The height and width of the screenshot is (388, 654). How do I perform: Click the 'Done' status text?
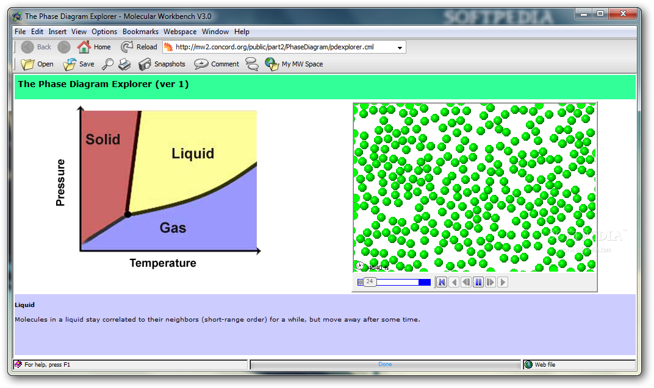point(385,364)
